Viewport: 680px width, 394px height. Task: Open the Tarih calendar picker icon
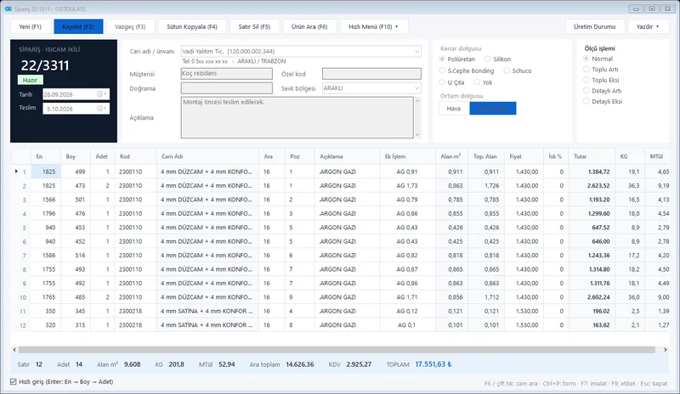[100, 94]
